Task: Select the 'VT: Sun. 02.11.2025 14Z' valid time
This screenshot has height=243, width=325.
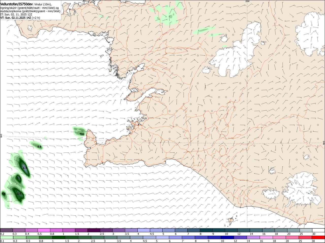Action: point(16,18)
